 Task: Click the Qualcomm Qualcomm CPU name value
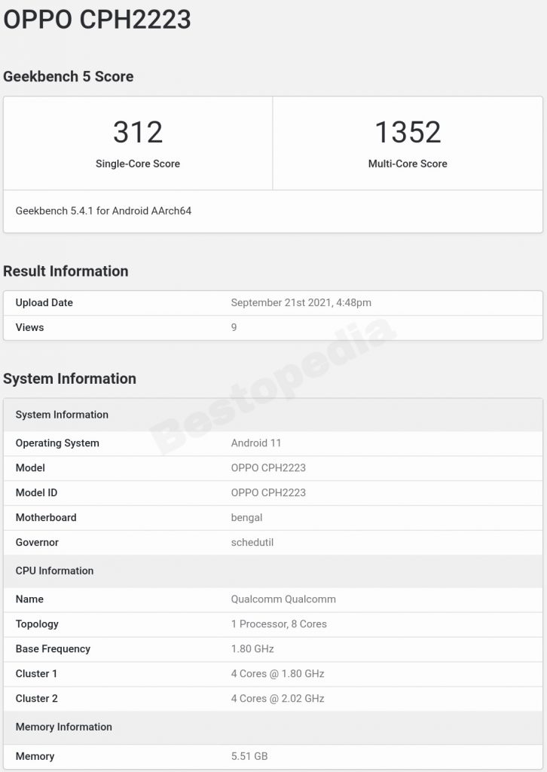click(x=283, y=599)
